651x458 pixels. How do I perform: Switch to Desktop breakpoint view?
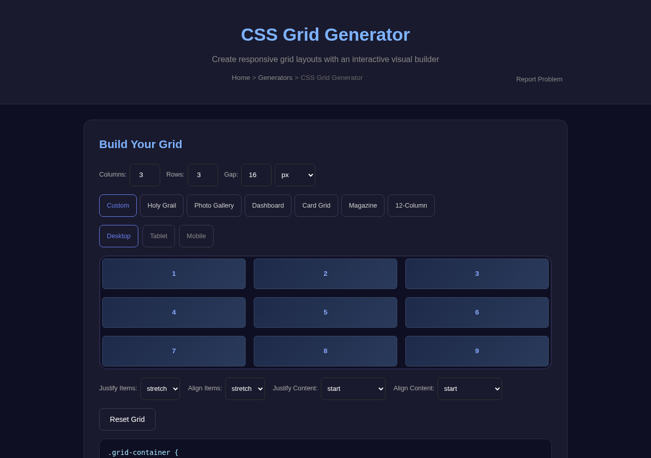(119, 236)
